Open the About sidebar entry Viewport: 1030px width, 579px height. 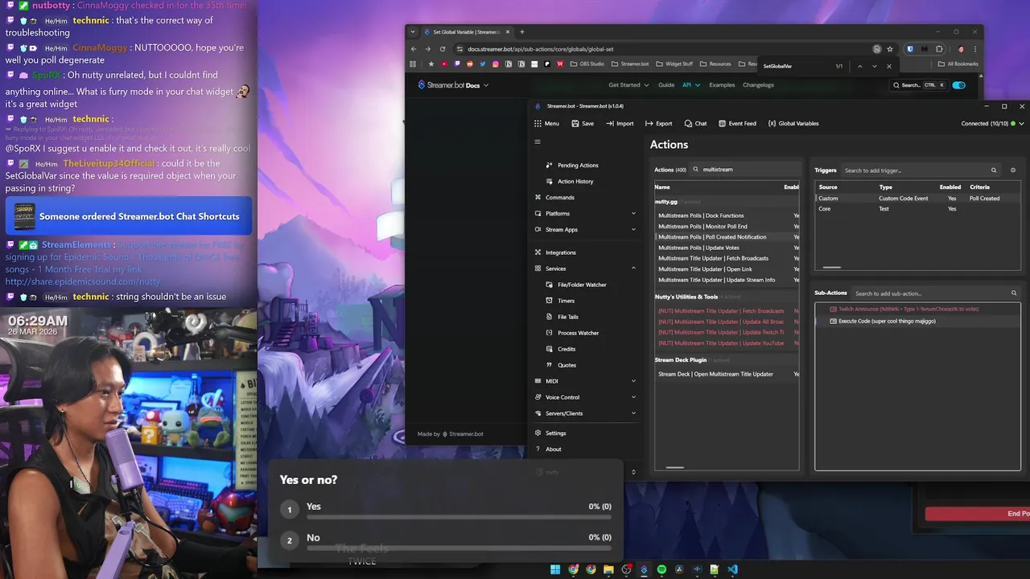pos(554,449)
